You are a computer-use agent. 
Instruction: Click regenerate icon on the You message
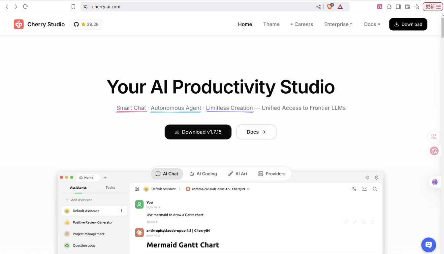346,222
